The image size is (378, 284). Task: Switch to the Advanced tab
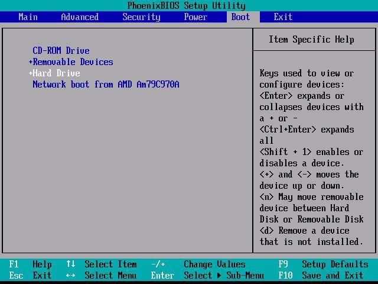[80, 17]
